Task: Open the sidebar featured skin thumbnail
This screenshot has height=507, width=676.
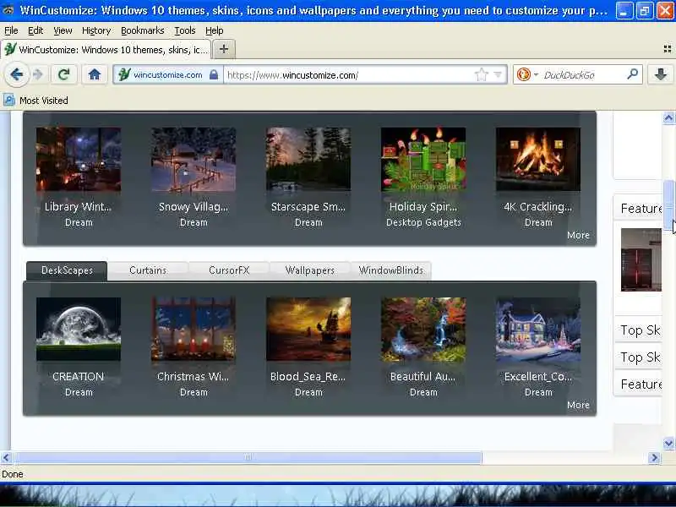Action: pyautogui.click(x=641, y=260)
